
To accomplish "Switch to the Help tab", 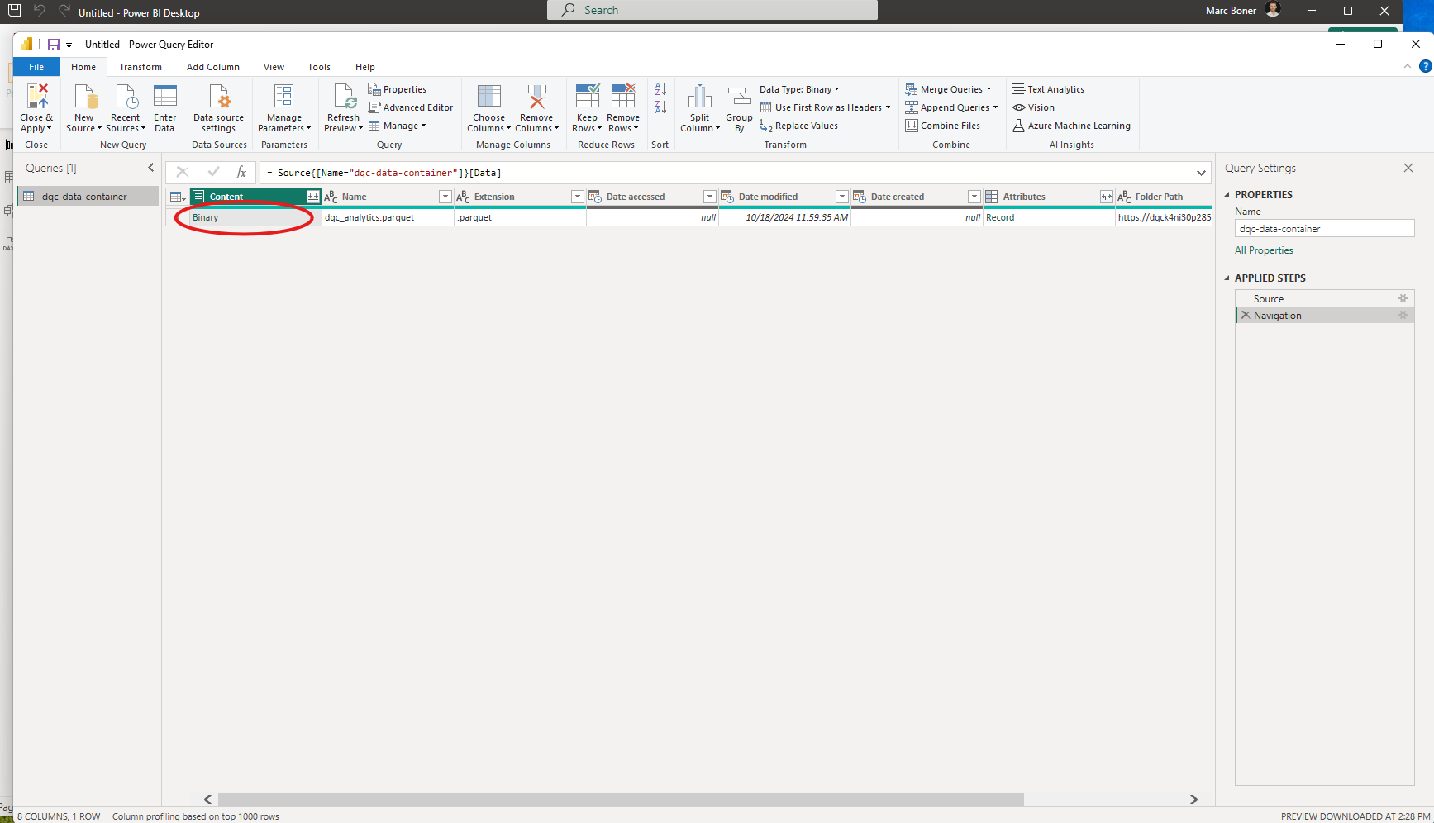I will point(365,67).
